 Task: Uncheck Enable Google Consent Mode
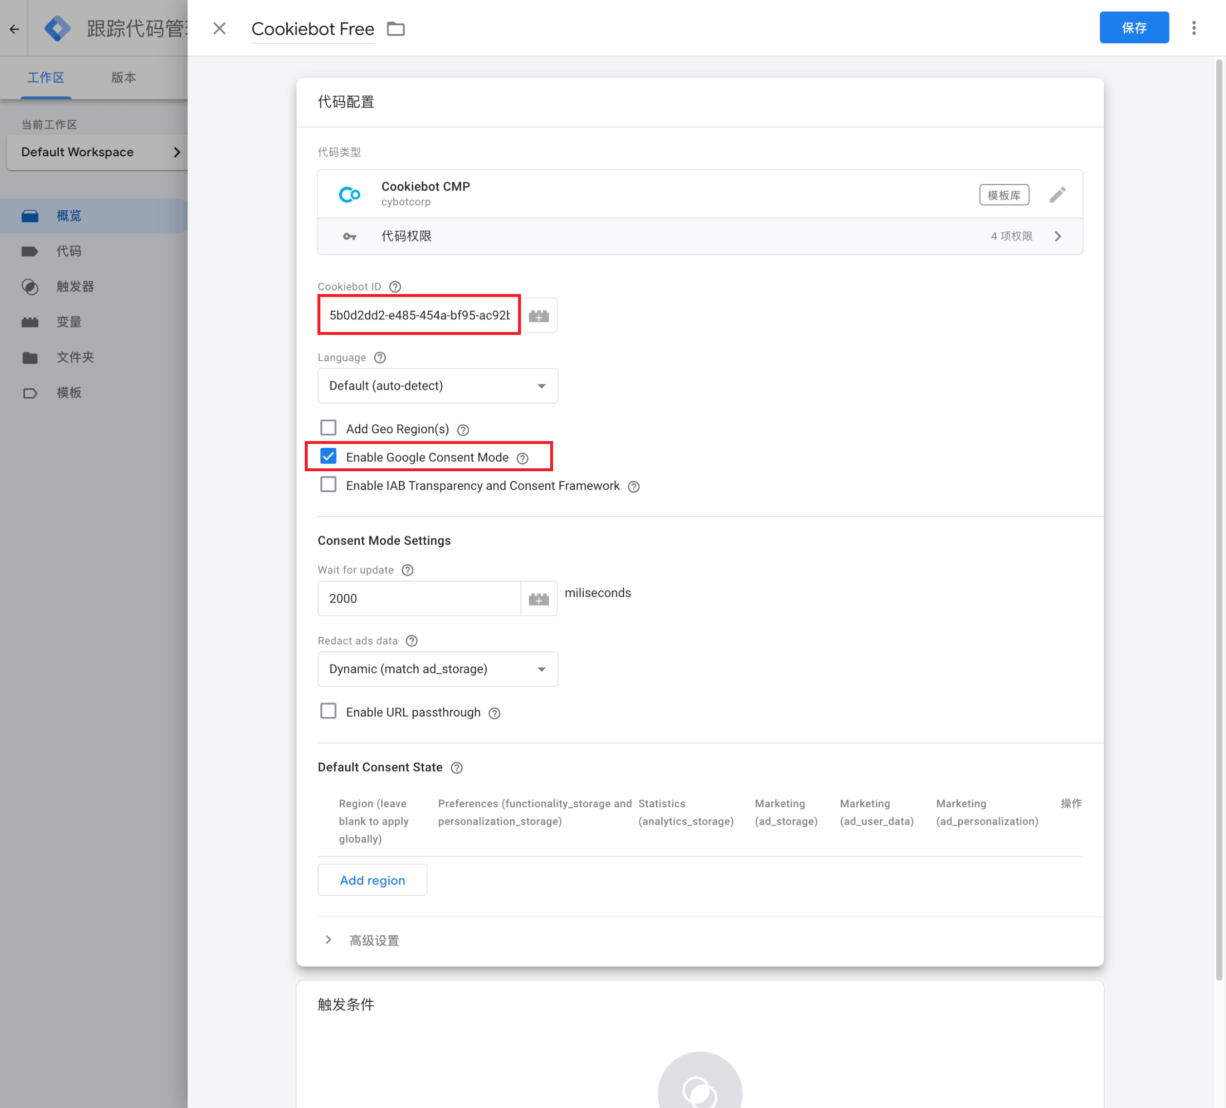328,457
